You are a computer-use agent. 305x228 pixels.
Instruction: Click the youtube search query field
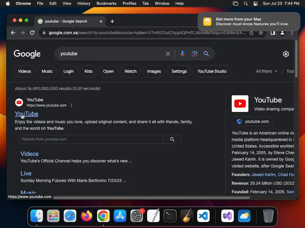[111, 54]
